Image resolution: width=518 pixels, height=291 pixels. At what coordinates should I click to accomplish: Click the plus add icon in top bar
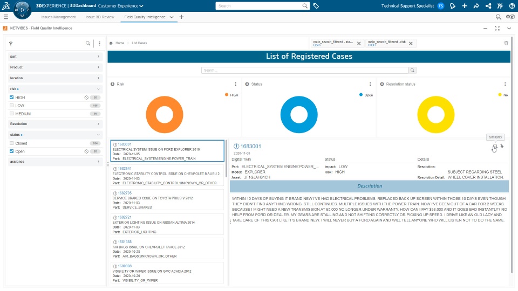(465, 6)
